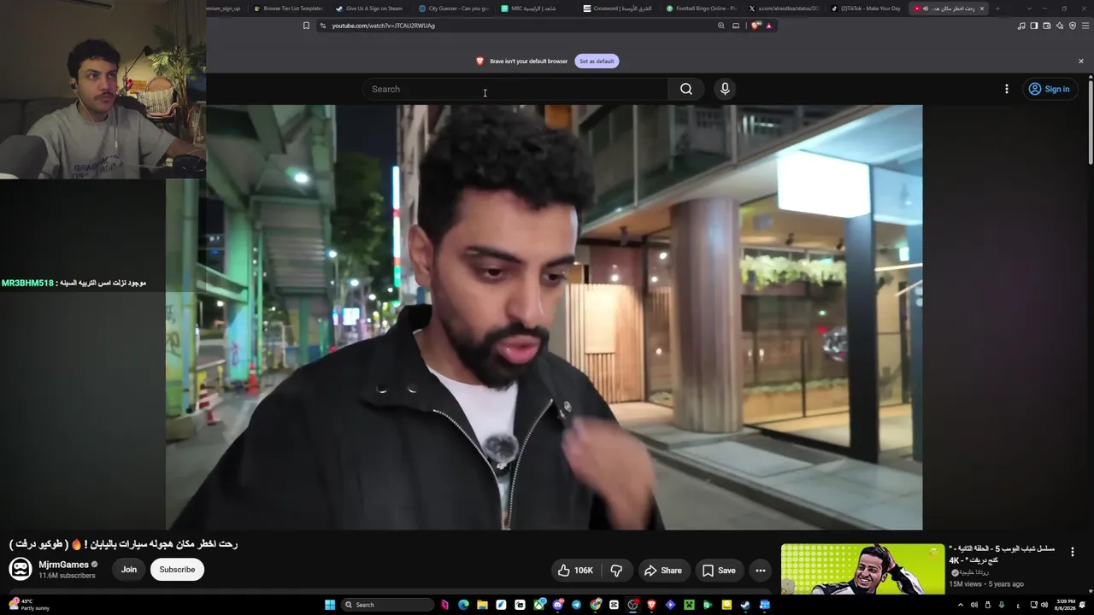1094x615 pixels.
Task: Switch to Give Us A Sign on Steam tab
Action: [371, 9]
